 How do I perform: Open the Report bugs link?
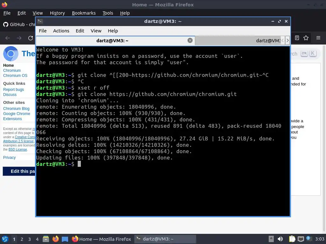(x=13, y=90)
